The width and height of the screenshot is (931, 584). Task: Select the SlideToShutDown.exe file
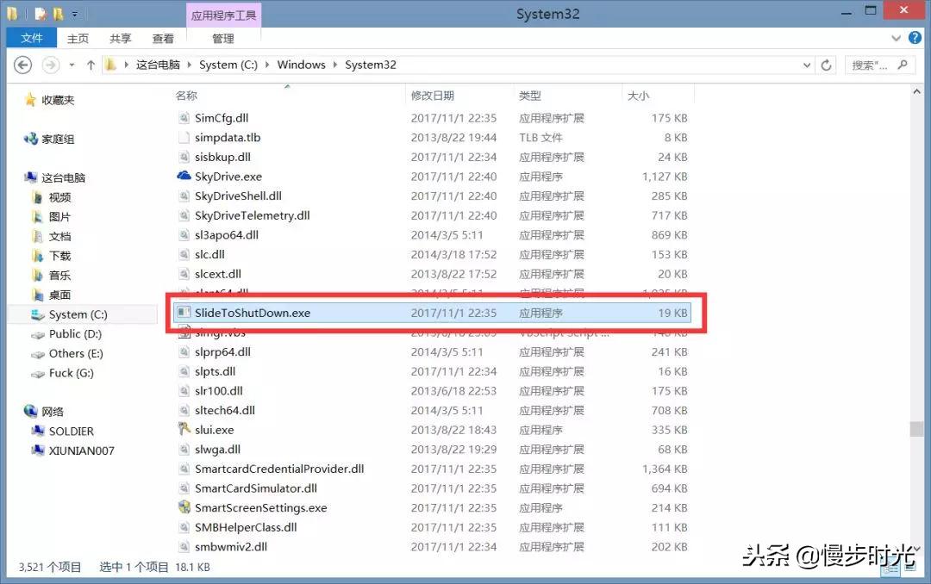point(252,314)
